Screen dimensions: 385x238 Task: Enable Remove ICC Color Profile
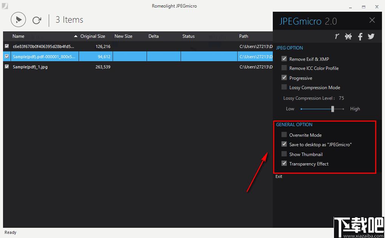pos(284,68)
